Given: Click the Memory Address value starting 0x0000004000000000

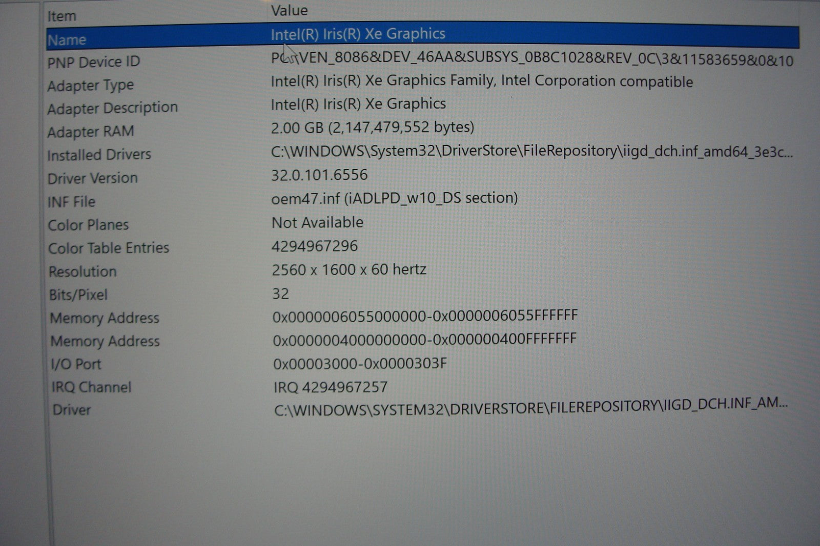Looking at the screenshot, I should pyautogui.click(x=424, y=339).
